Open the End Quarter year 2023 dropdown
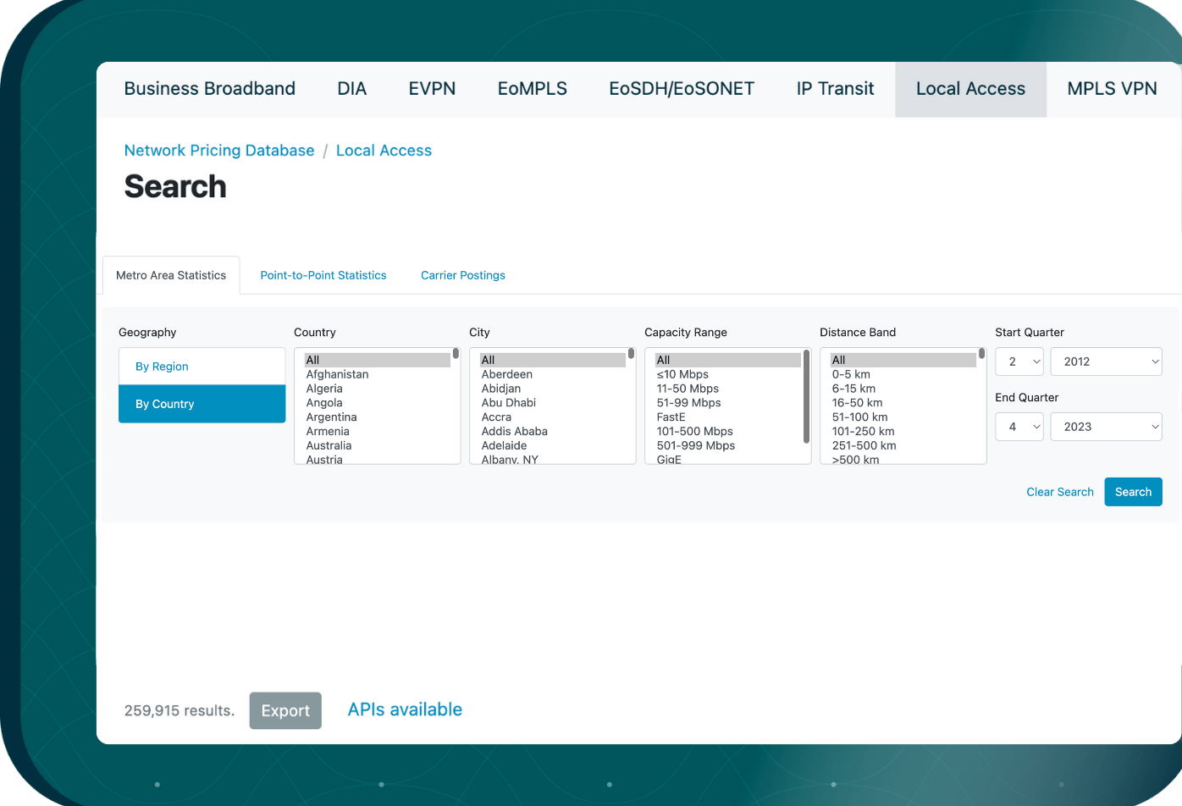 click(x=1106, y=427)
